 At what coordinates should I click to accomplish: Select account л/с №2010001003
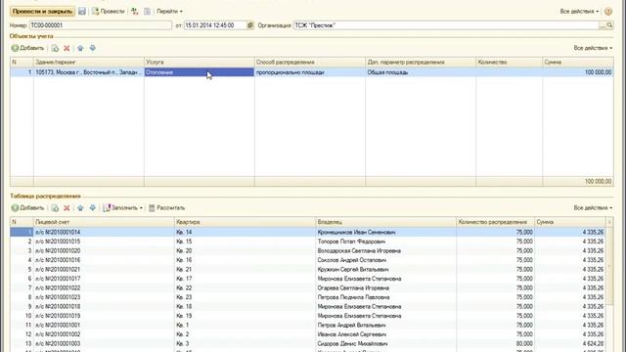tap(104, 343)
